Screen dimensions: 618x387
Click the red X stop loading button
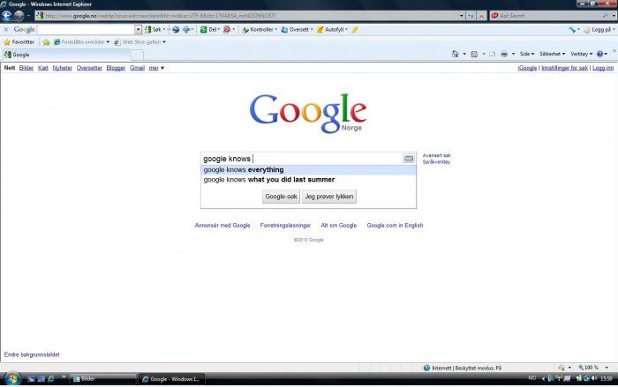click(481, 16)
